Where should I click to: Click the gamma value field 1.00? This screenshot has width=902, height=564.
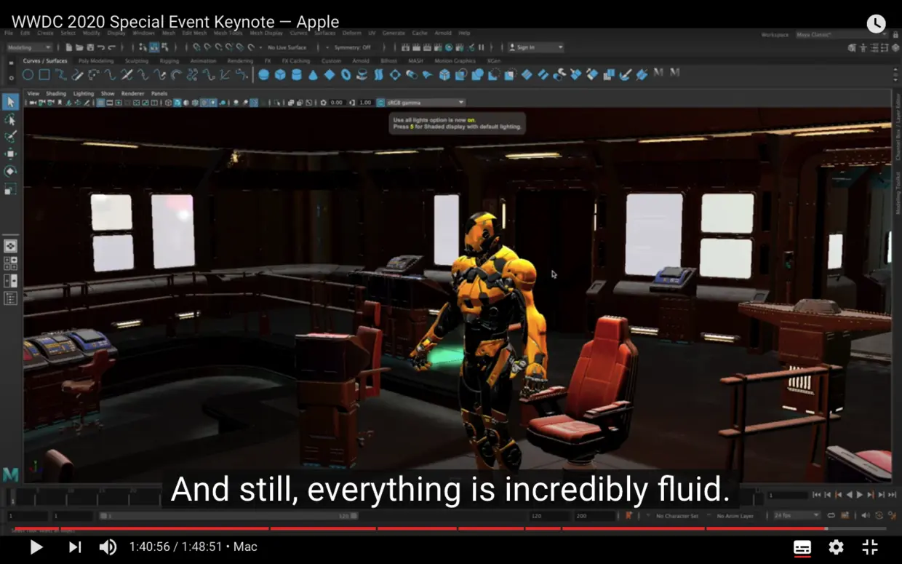point(365,103)
